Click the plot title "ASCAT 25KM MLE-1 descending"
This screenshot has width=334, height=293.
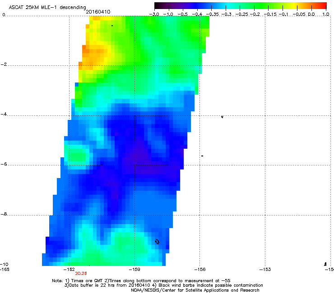[x=47, y=7]
